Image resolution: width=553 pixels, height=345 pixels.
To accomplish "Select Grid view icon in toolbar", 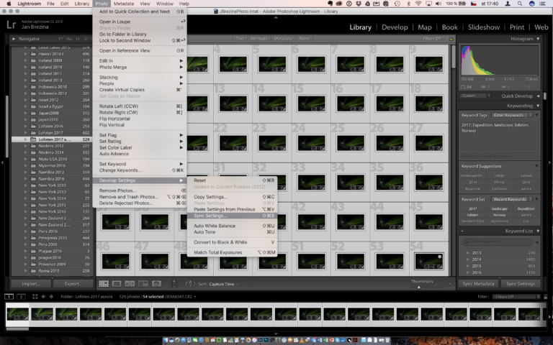I will [x=104, y=284].
